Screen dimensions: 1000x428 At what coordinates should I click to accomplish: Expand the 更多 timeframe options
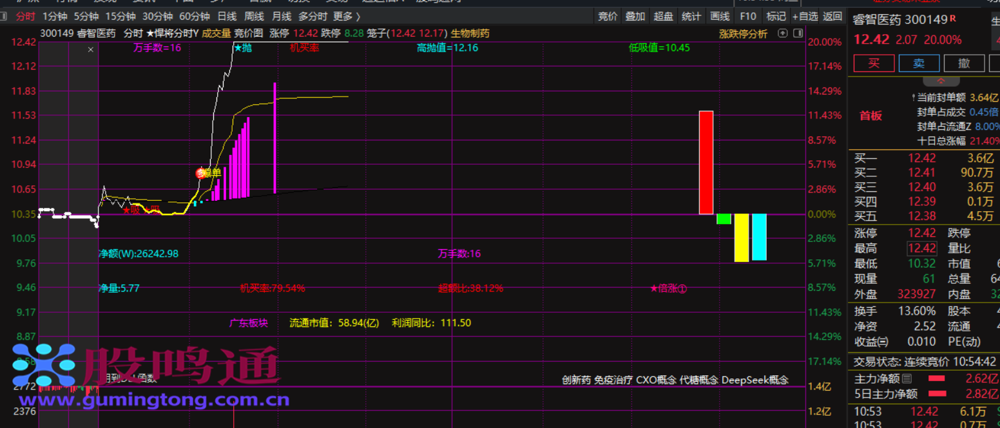click(347, 17)
